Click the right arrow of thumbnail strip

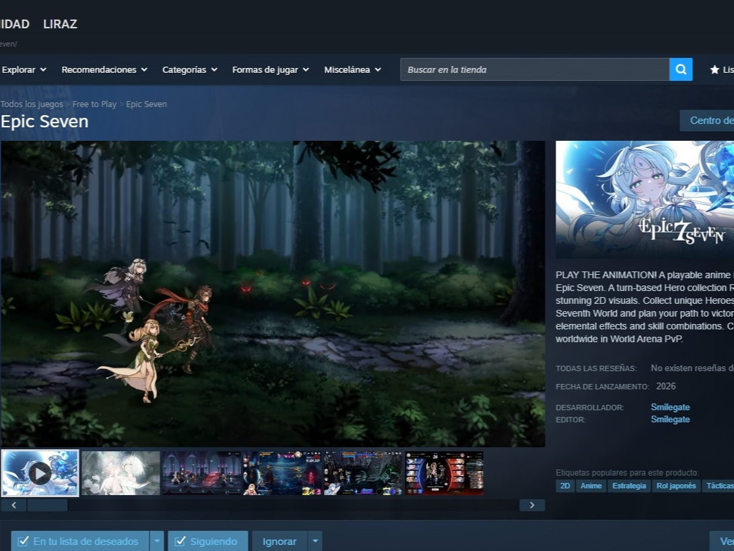click(532, 505)
